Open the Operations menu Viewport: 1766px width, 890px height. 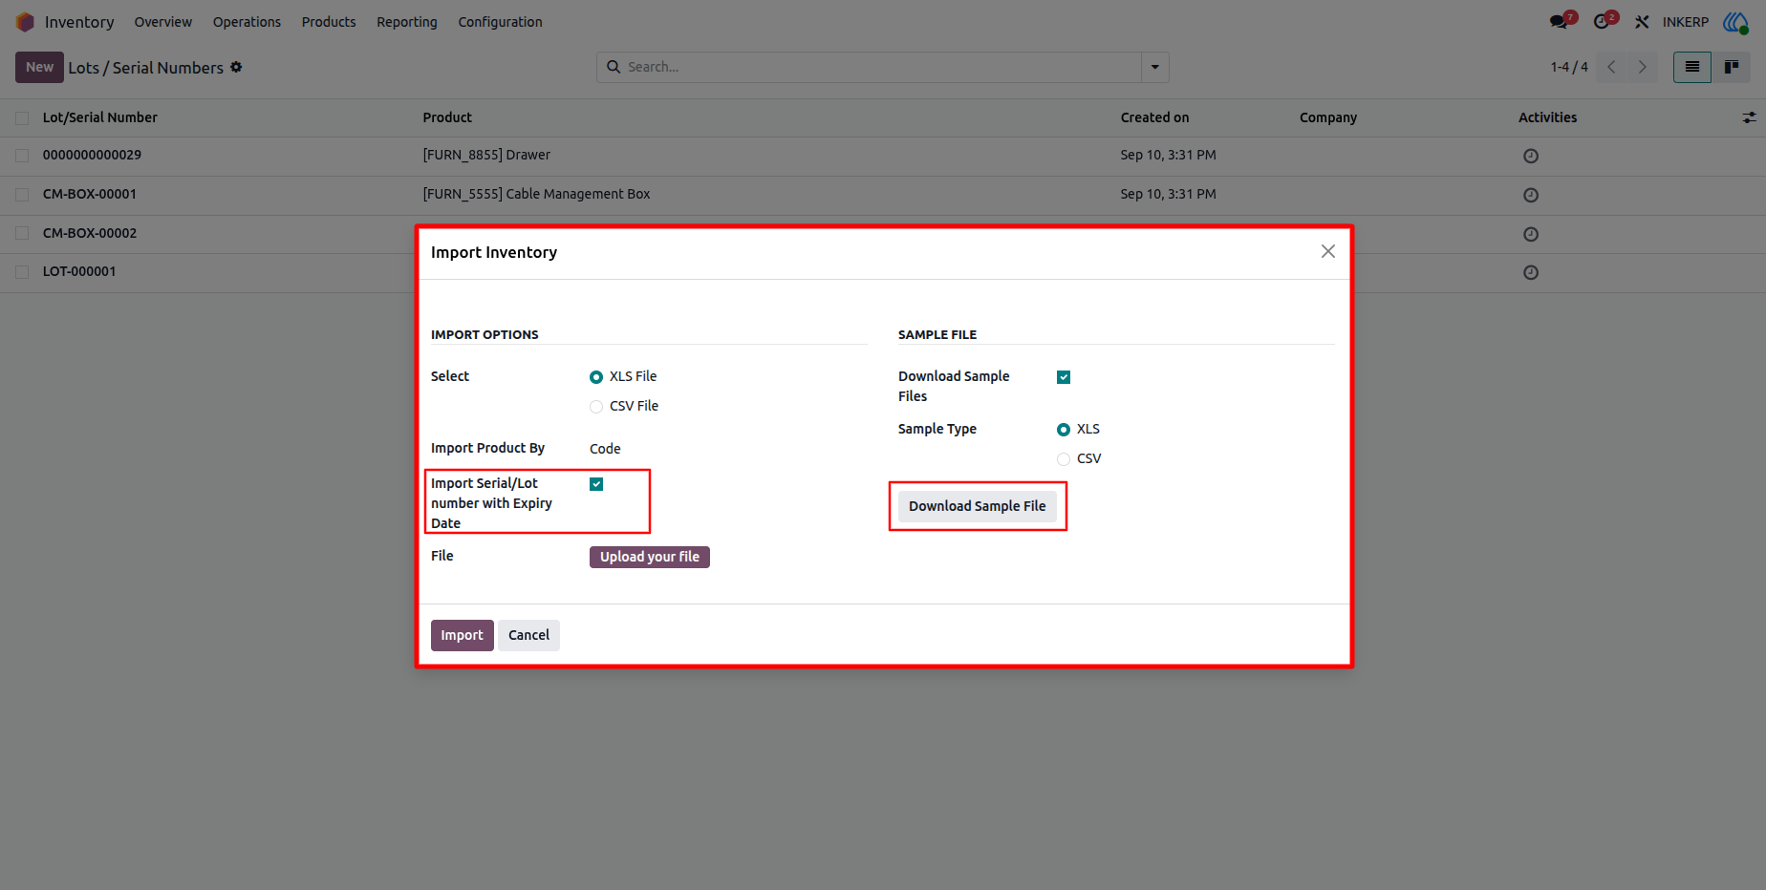click(247, 22)
